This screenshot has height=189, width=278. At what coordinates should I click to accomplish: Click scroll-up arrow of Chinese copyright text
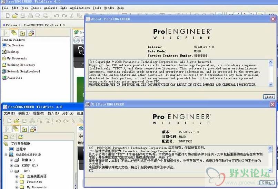[270, 148]
